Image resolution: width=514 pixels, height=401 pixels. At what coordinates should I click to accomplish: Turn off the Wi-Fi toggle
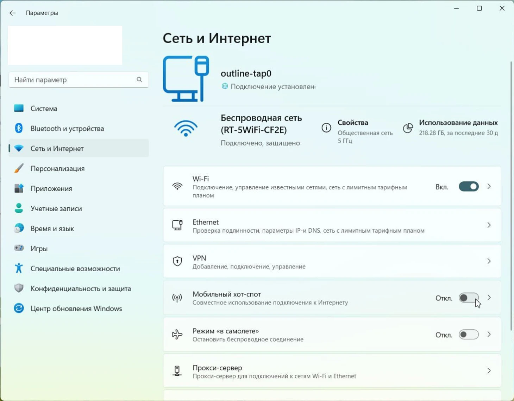click(x=468, y=187)
